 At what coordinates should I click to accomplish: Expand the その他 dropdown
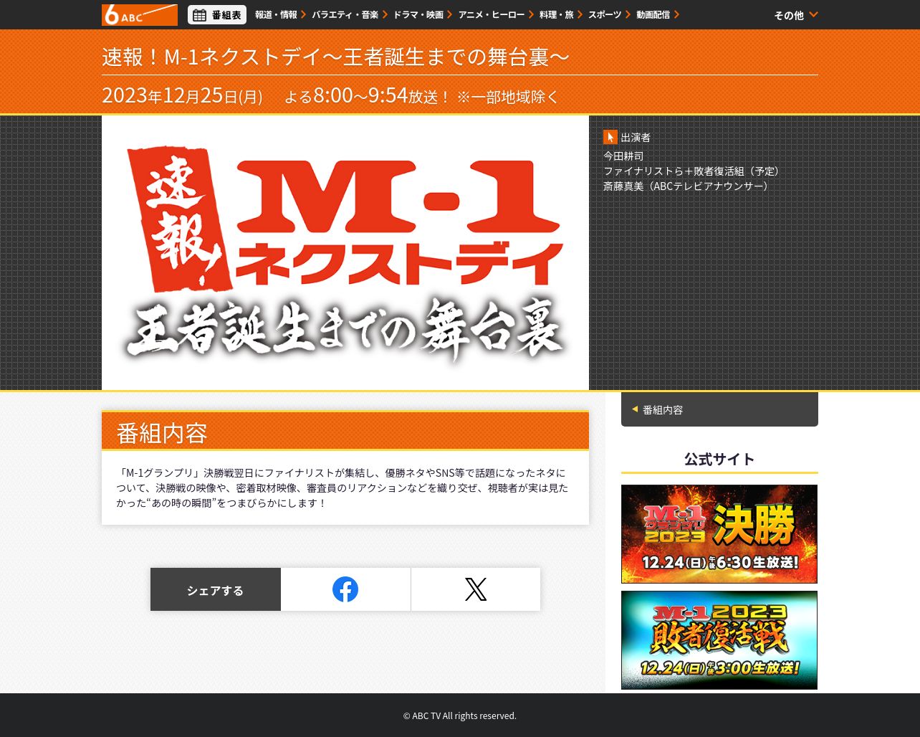tap(795, 15)
